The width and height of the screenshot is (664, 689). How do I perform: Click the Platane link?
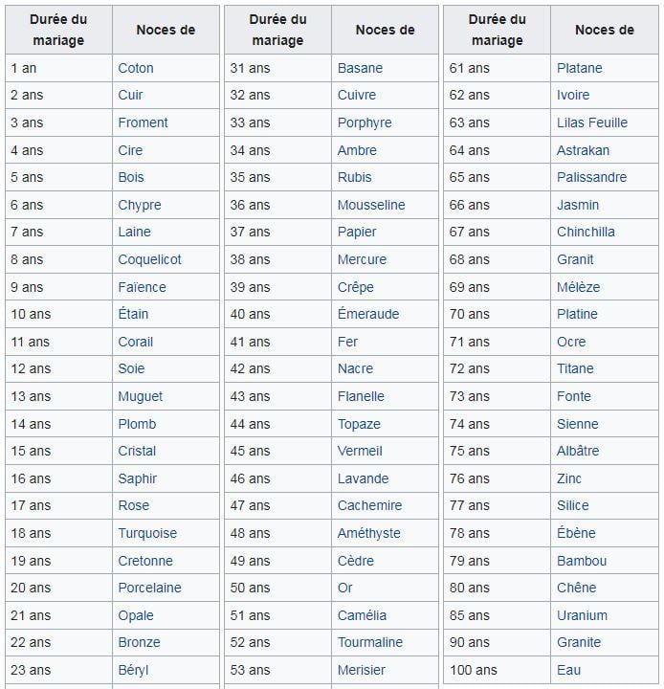[x=580, y=68]
